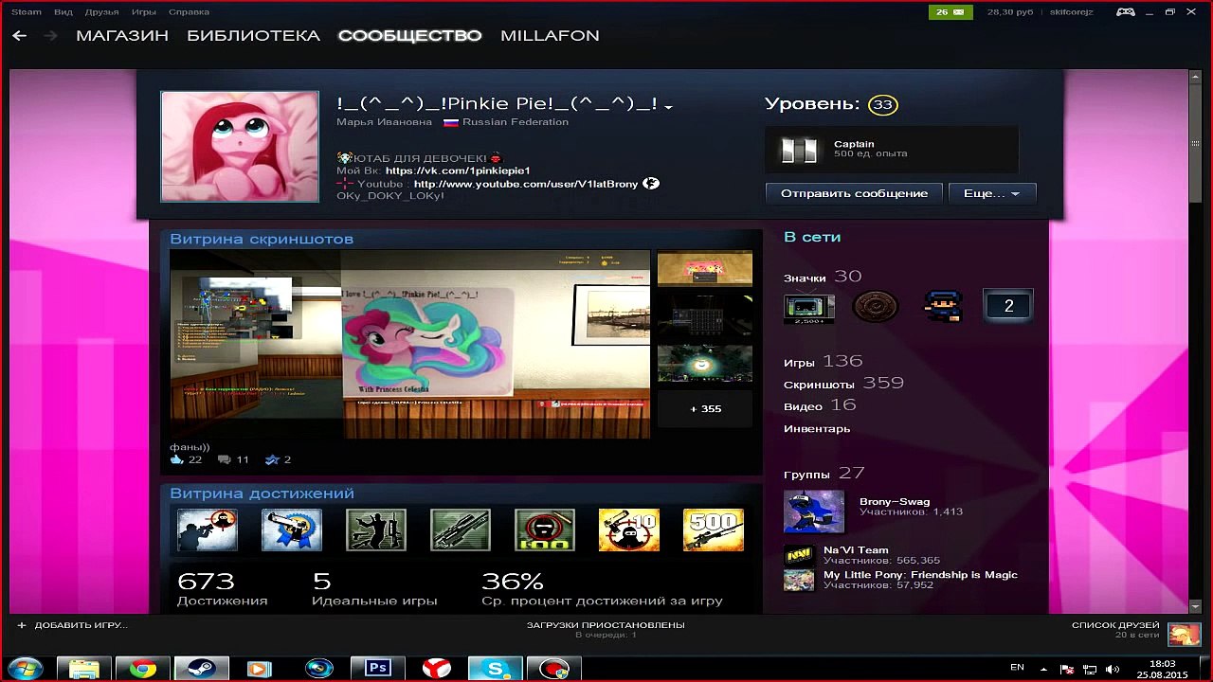Open the '+ 355' more screenshots tile
The height and width of the screenshot is (682, 1213).
coord(705,409)
